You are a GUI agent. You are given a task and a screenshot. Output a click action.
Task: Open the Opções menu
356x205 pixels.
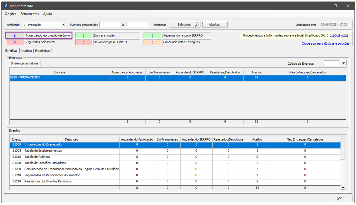(x=11, y=14)
